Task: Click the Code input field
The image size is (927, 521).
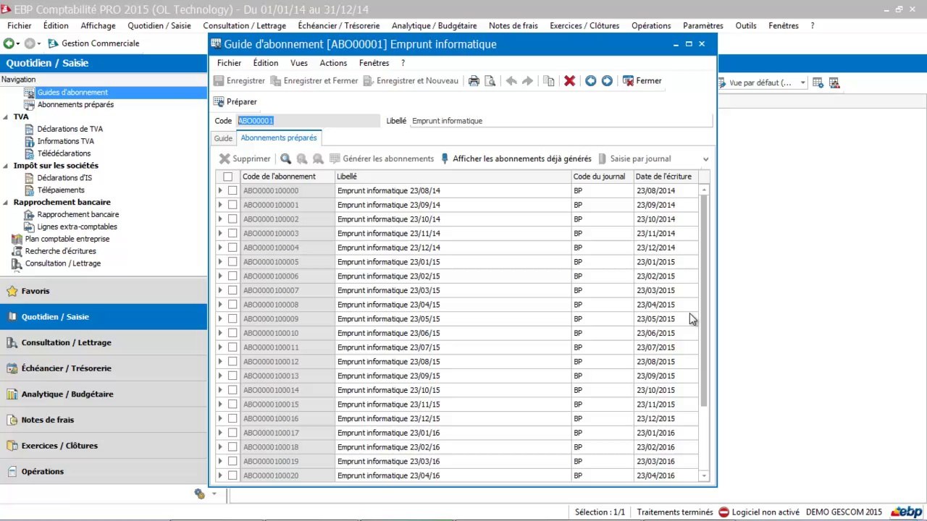Action: click(x=308, y=121)
